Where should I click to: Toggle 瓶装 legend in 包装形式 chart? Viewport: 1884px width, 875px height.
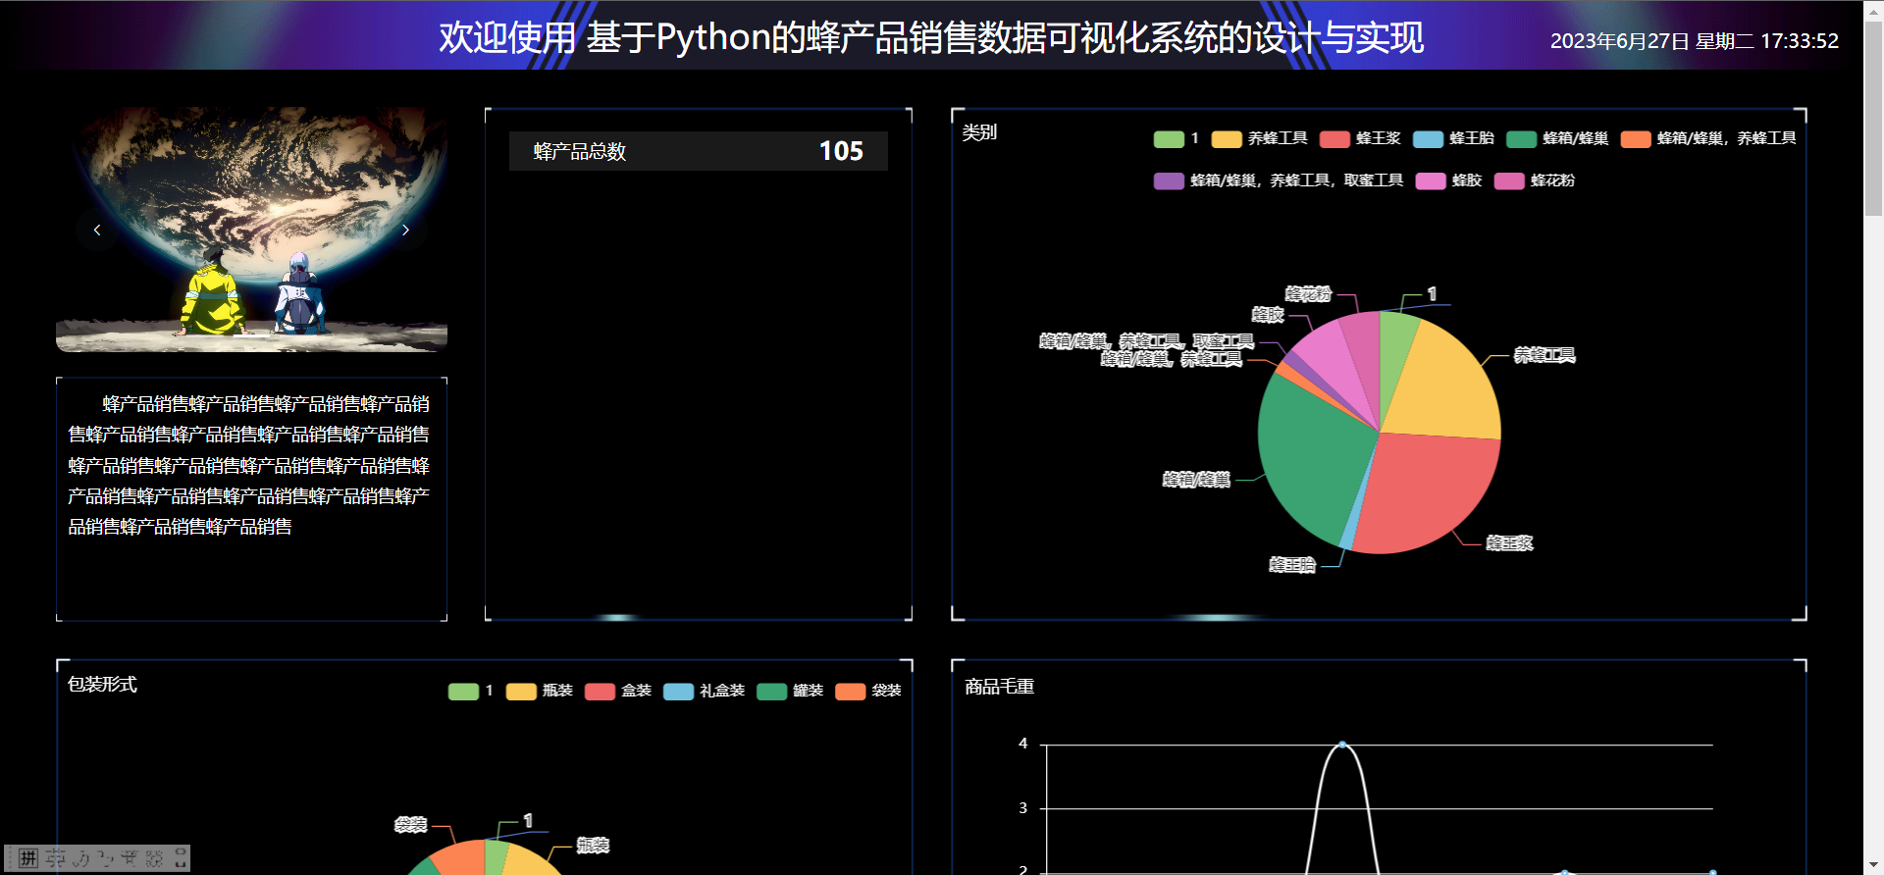(539, 691)
